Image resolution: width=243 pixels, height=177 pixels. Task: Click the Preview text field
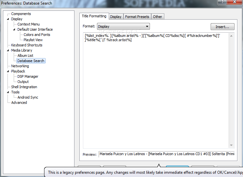(167, 154)
